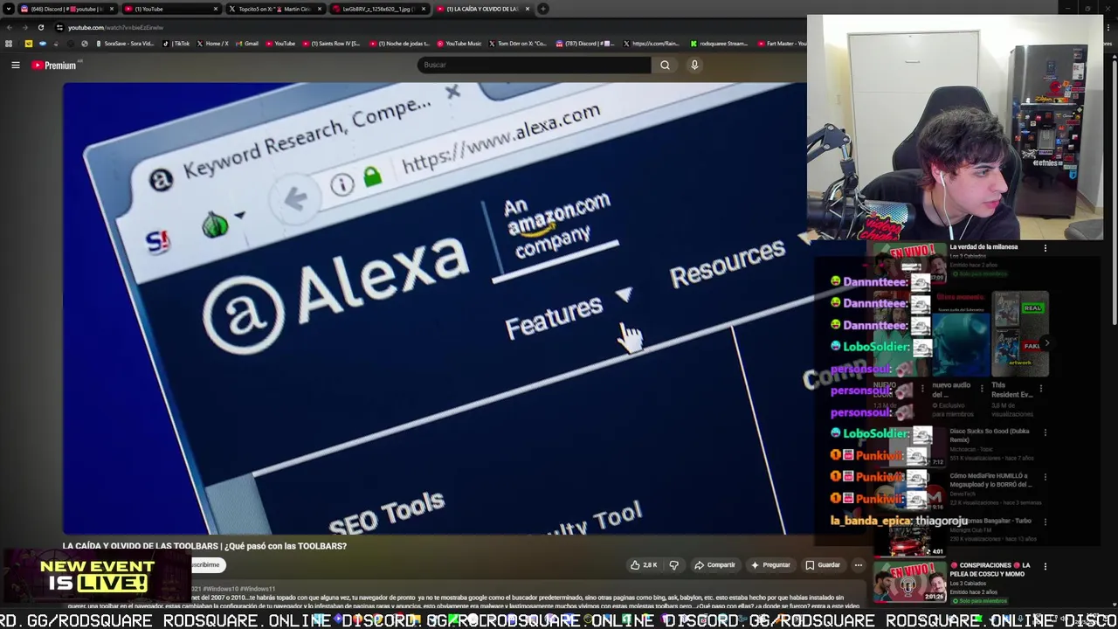The image size is (1118, 629).
Task: Close the '(1) YouTube' browser tab
Action: 215,9
